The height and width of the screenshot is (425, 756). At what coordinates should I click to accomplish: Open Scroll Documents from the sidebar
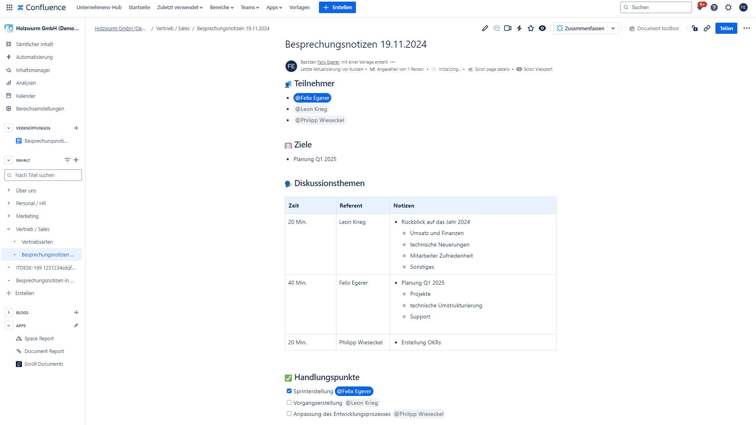click(43, 364)
